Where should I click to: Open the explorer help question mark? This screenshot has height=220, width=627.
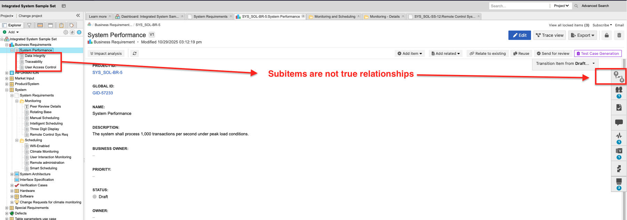click(x=79, y=32)
